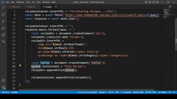Image resolution: width=177 pixels, height=99 pixels.
Task: Open the Terminal menu
Action: (46, 2)
